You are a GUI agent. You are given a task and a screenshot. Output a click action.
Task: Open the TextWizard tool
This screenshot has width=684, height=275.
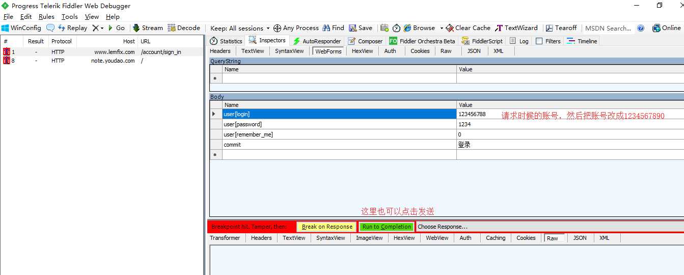pyautogui.click(x=516, y=28)
